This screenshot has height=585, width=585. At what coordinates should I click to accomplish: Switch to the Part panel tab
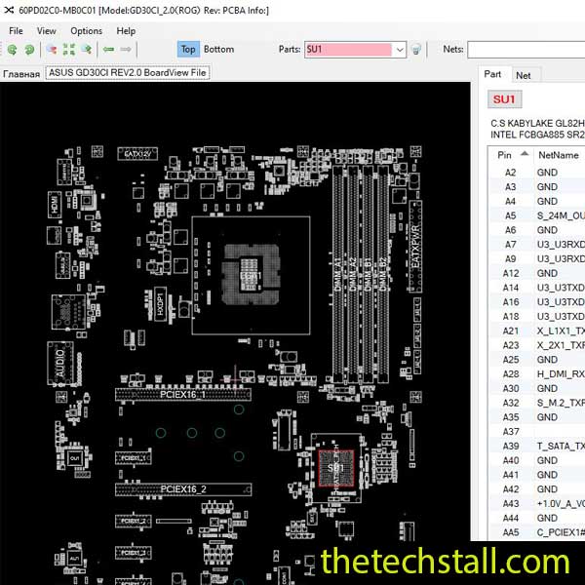click(492, 74)
